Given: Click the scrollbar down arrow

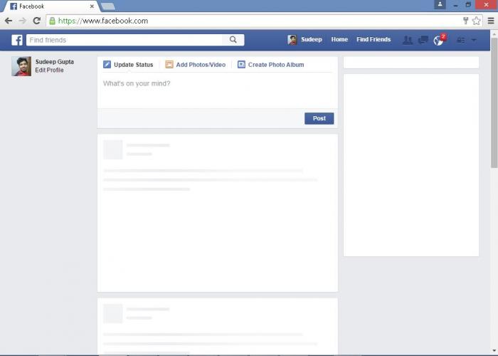Looking at the screenshot, I should [494, 350].
